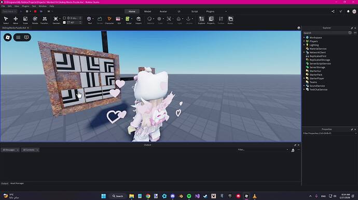
Task: Switch to the Model ribbon tab
Action: [147, 11]
